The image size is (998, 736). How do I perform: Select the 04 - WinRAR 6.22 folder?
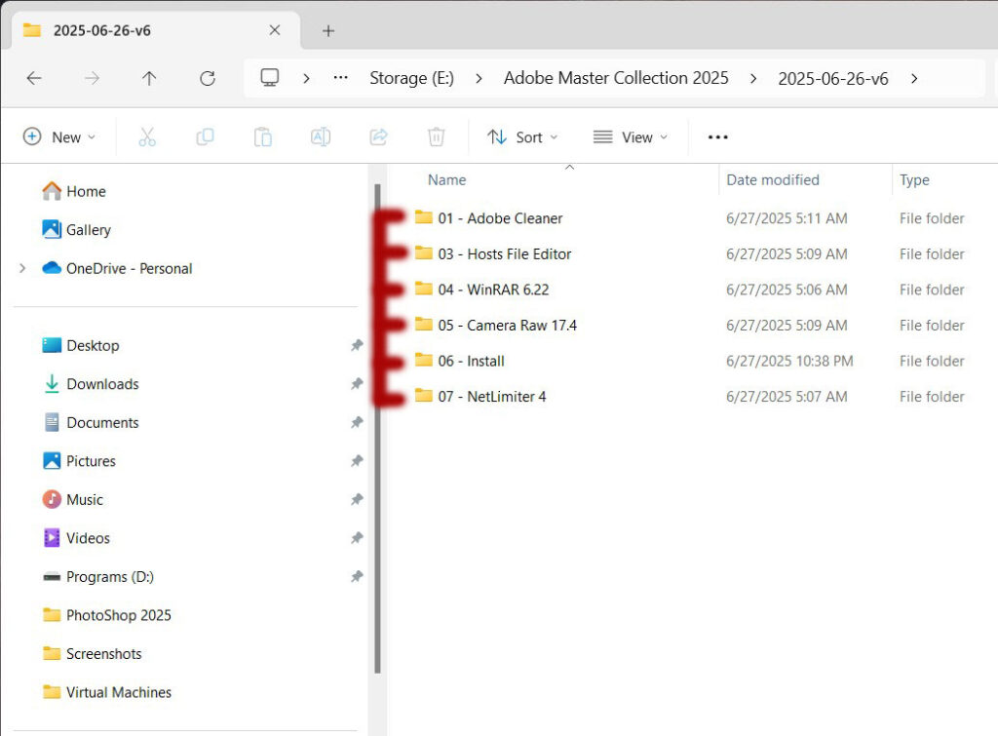point(481,290)
